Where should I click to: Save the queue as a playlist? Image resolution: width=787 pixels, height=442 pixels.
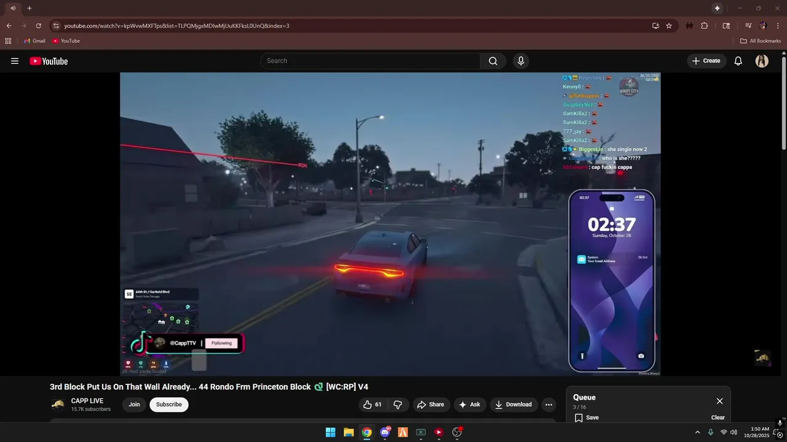[587, 417]
